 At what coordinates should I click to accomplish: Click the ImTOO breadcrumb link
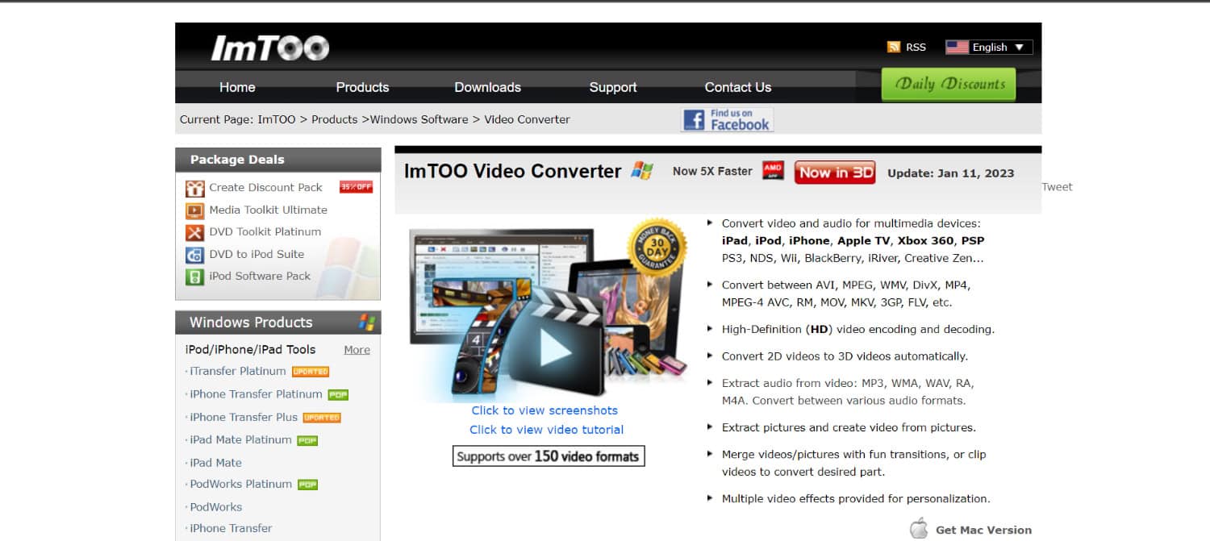[x=277, y=119]
